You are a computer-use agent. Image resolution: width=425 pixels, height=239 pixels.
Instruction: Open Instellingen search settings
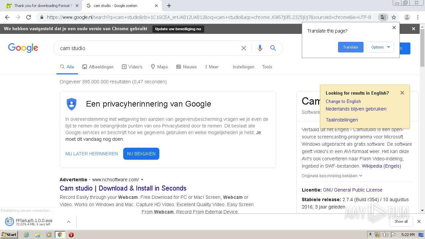[243, 67]
